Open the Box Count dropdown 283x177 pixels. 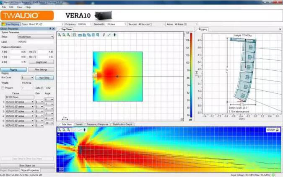coord(27,77)
